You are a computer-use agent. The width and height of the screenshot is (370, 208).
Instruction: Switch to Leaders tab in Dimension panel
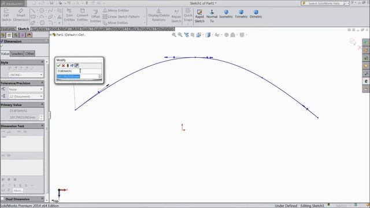(x=17, y=54)
